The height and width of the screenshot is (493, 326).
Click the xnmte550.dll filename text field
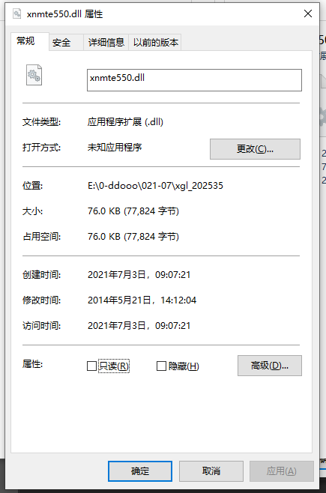(194, 80)
